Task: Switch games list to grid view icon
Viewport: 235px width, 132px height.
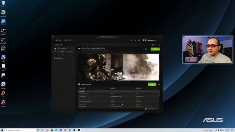Action: point(153,45)
